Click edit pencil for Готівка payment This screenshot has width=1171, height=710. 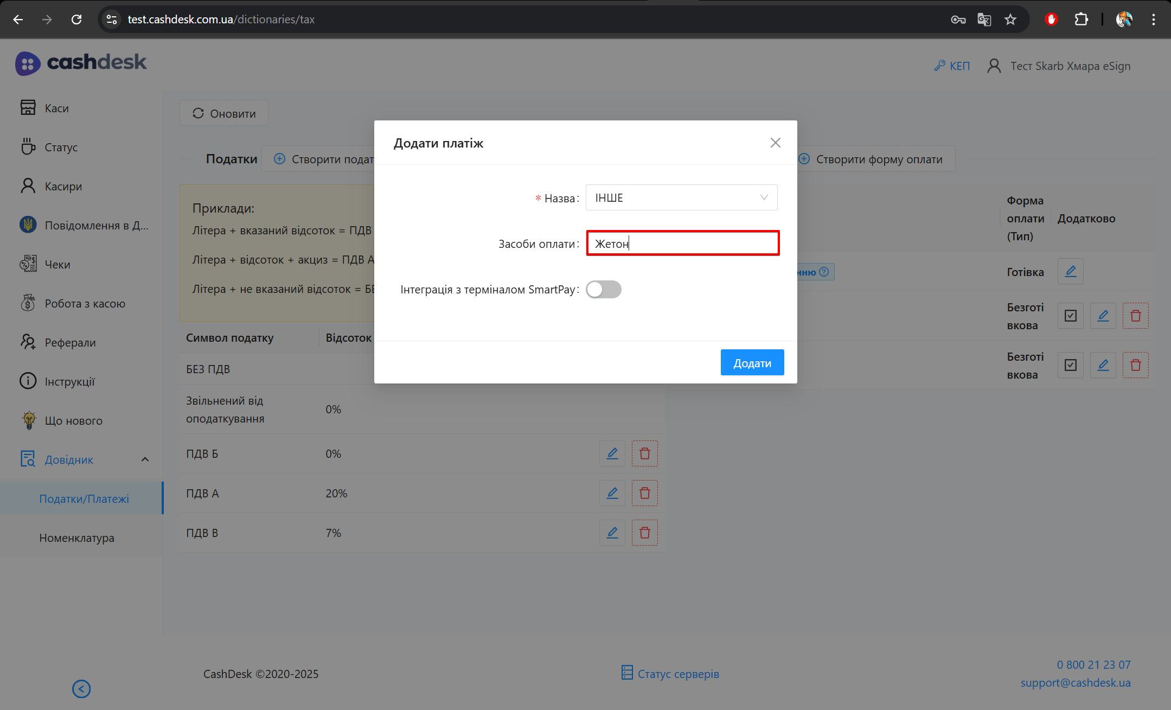click(1070, 271)
